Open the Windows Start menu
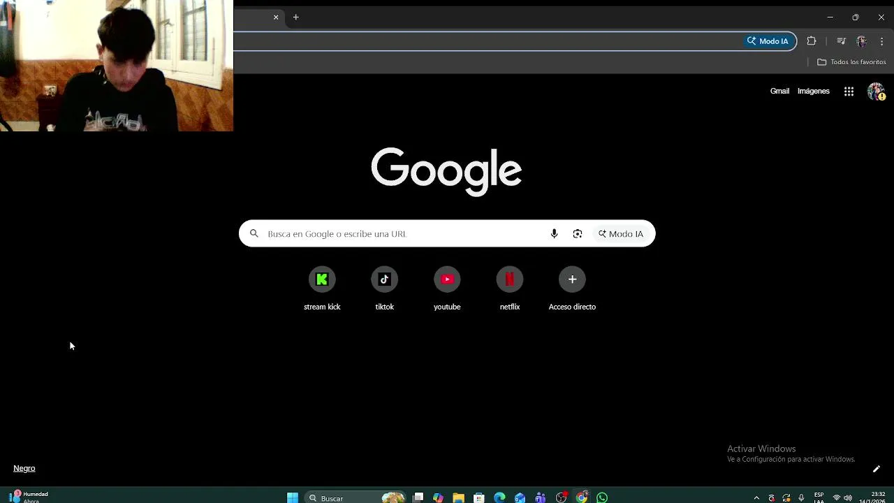Image resolution: width=894 pixels, height=503 pixels. 293,498
